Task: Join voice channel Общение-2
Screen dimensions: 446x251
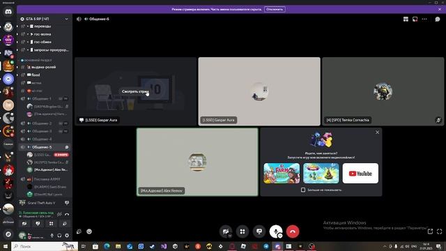Action: (44, 123)
